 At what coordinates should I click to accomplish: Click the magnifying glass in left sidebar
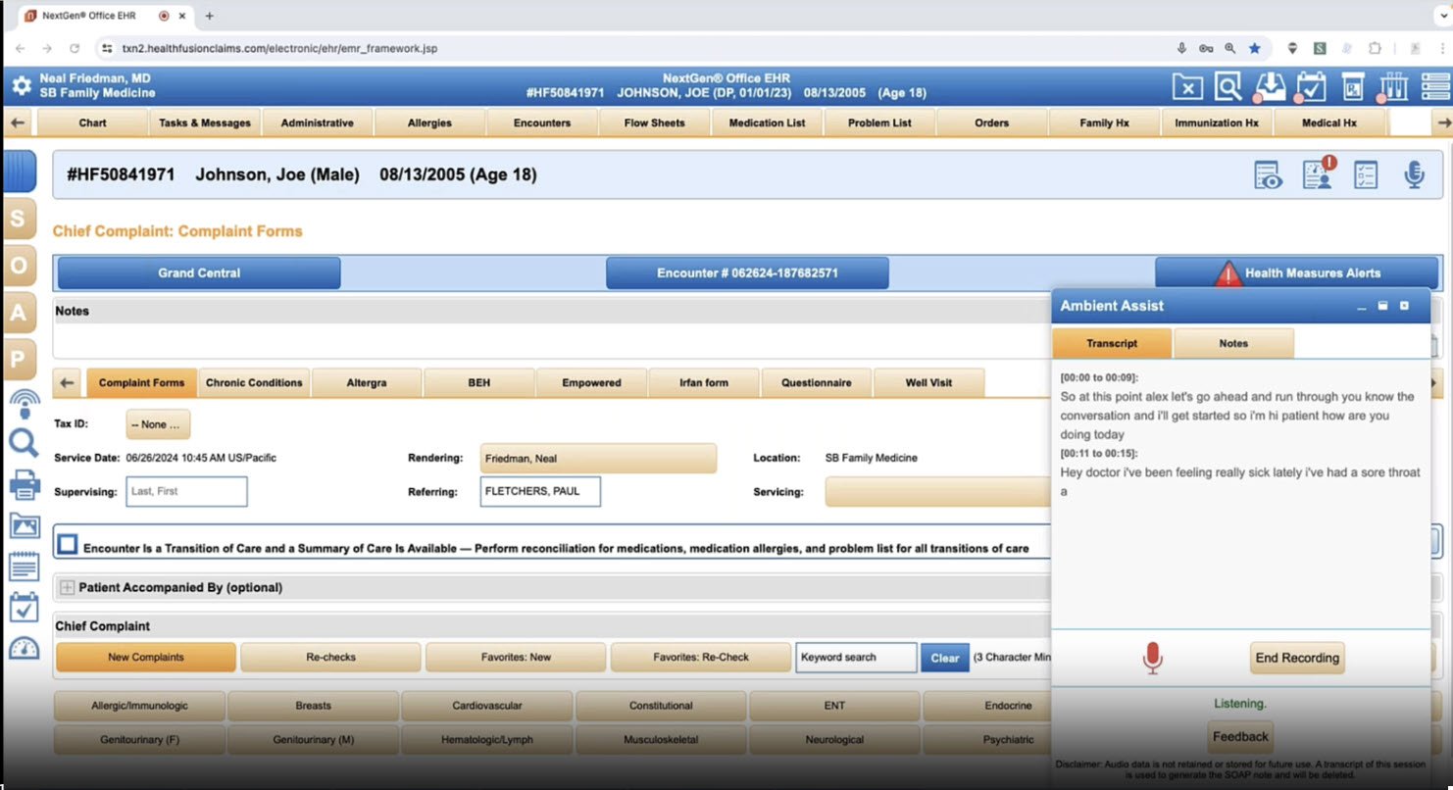pos(24,443)
